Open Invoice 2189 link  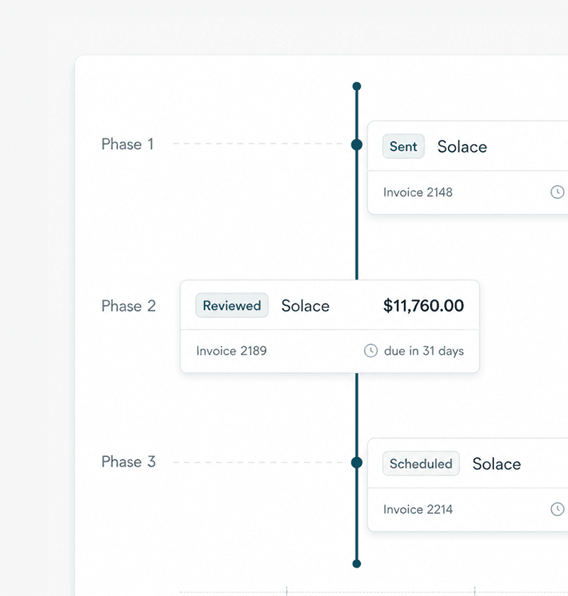click(231, 351)
